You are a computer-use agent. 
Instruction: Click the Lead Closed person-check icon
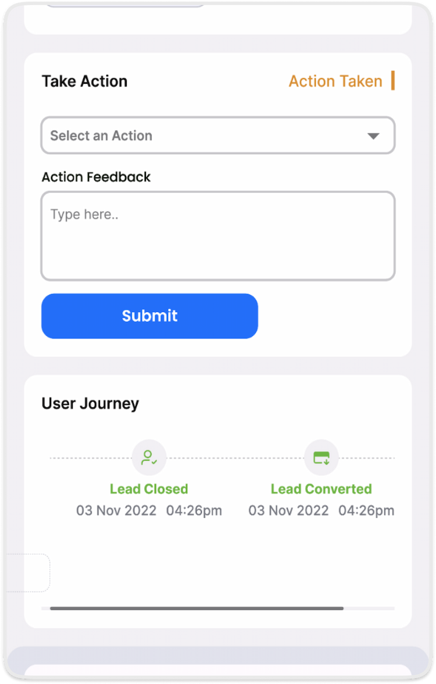coord(149,457)
